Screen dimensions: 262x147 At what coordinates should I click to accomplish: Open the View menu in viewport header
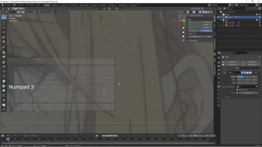29,12
